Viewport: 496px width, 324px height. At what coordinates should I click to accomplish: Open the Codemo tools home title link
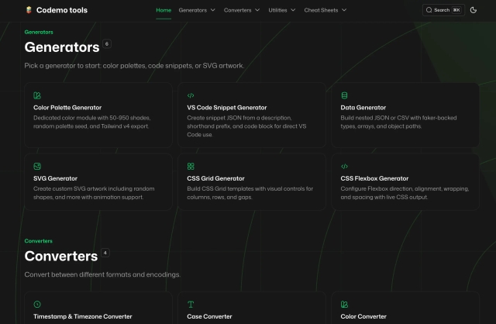(62, 10)
